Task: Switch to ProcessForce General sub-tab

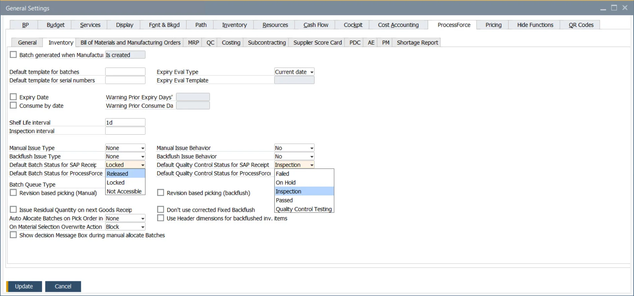Action: [x=27, y=43]
